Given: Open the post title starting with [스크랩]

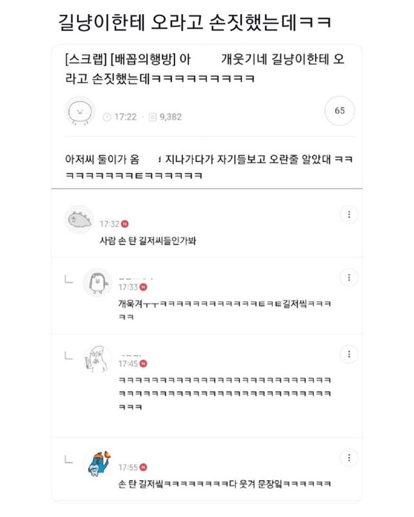Looking at the screenshot, I should pos(204,69).
